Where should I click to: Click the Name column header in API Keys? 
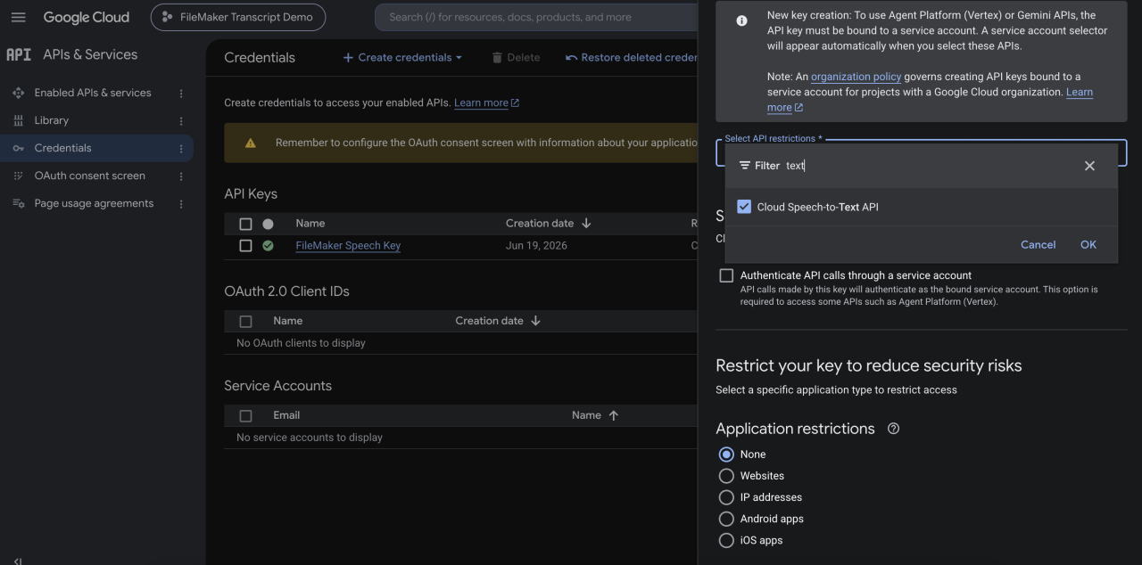pos(310,224)
